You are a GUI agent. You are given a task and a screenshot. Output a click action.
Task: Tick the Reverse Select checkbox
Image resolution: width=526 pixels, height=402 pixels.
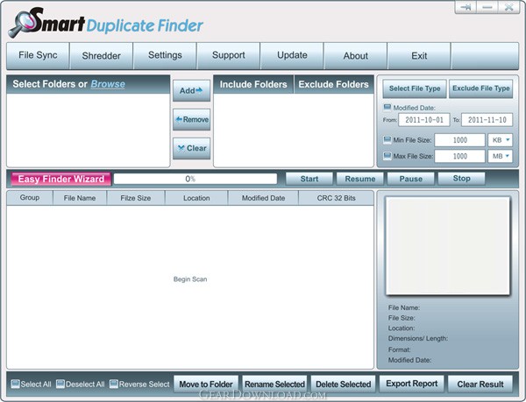[x=114, y=384]
